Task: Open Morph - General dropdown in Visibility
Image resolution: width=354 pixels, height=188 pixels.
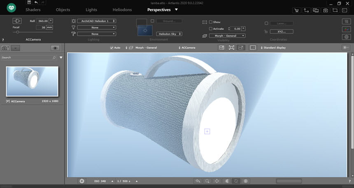Action: [227, 36]
